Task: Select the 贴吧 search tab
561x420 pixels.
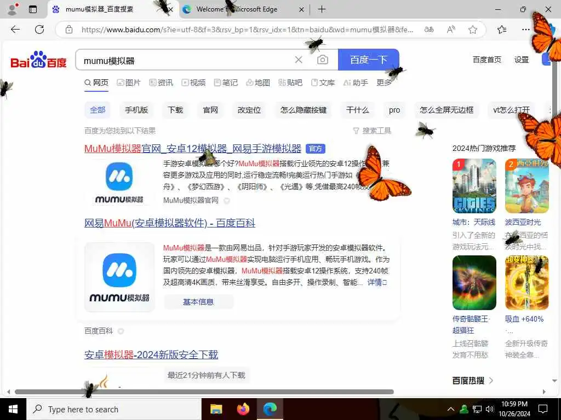Action: point(290,83)
